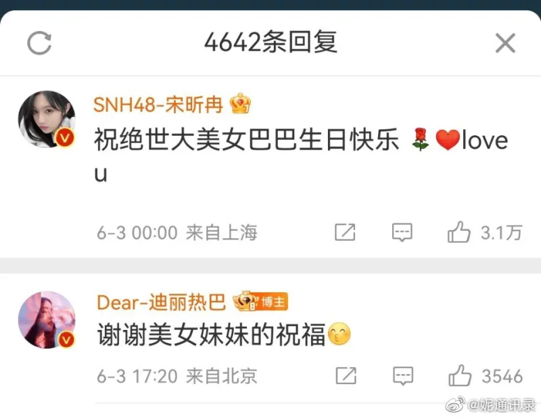The width and height of the screenshot is (541, 418).
Task: Tap the 4642条回复 header title
Action: [x=271, y=42]
